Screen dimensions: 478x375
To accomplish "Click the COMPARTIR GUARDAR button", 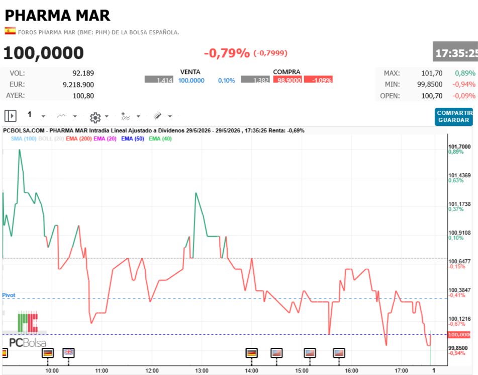I will [x=453, y=117].
